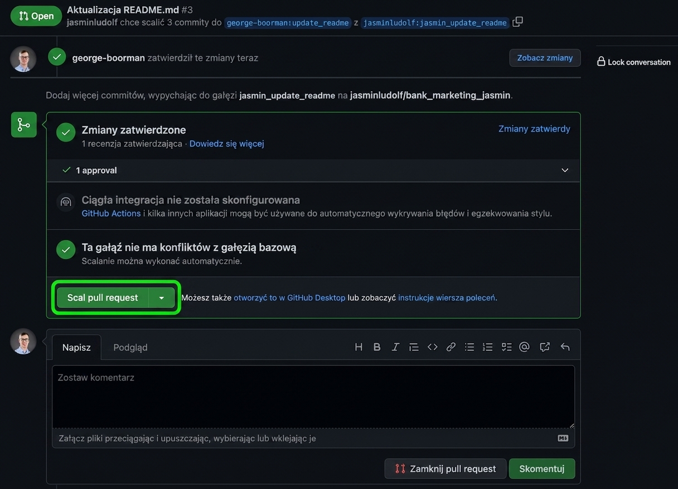Click the 1 approval text
This screenshot has height=489, width=678.
click(x=96, y=170)
